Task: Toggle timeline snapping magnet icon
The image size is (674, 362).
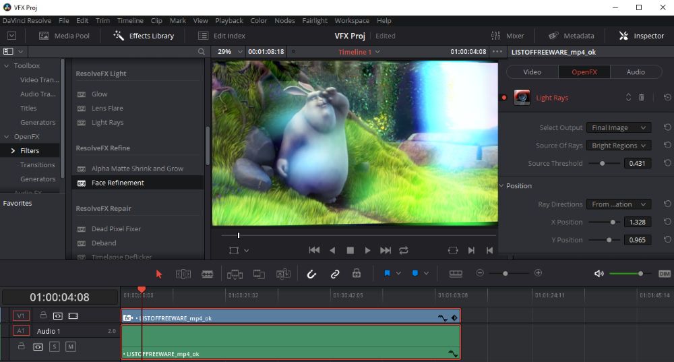Action: (x=311, y=274)
